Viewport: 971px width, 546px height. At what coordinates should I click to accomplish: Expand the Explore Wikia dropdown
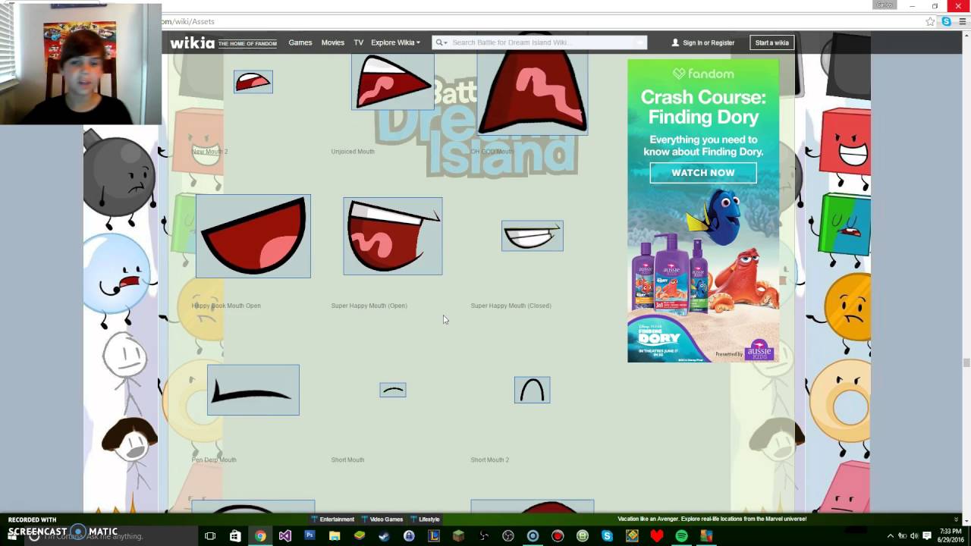click(395, 42)
